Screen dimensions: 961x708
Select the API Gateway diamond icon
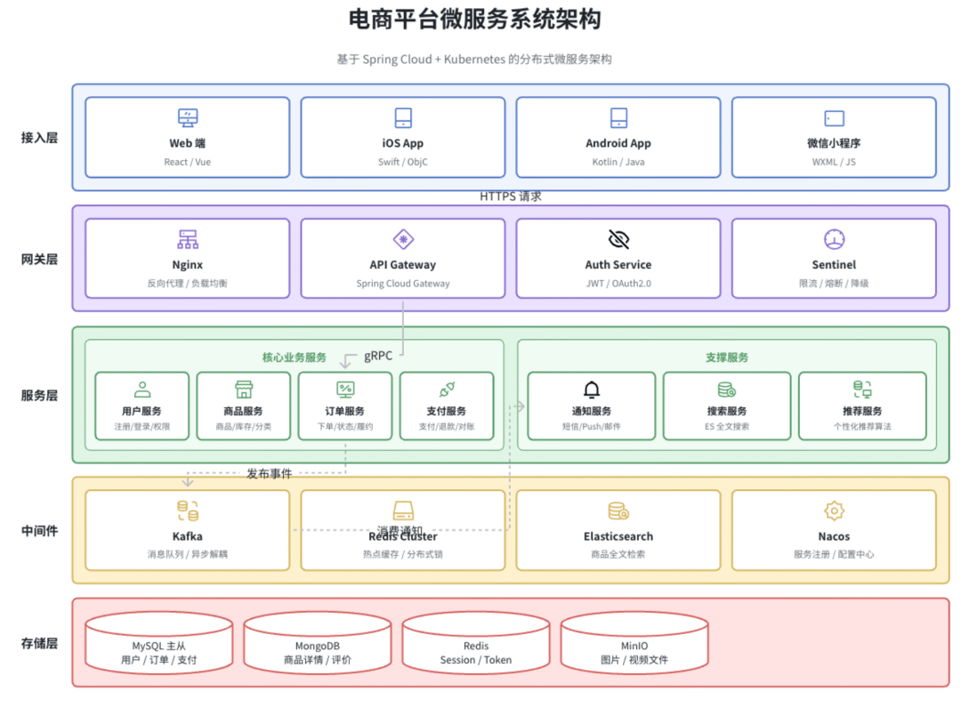click(403, 239)
